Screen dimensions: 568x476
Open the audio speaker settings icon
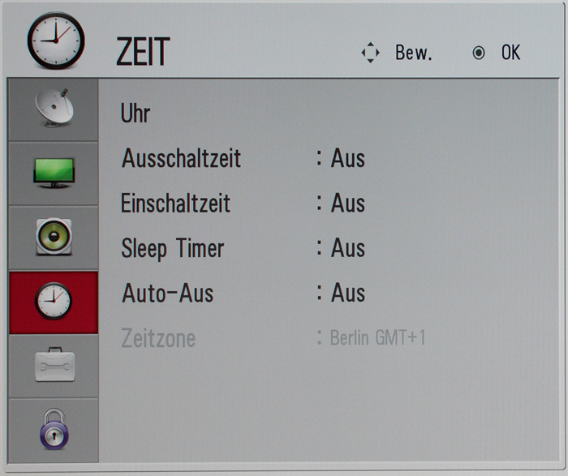coord(54,238)
